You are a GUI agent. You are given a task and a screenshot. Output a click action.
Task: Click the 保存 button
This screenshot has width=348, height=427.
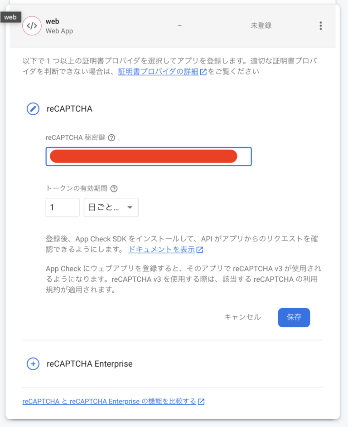tap(294, 317)
